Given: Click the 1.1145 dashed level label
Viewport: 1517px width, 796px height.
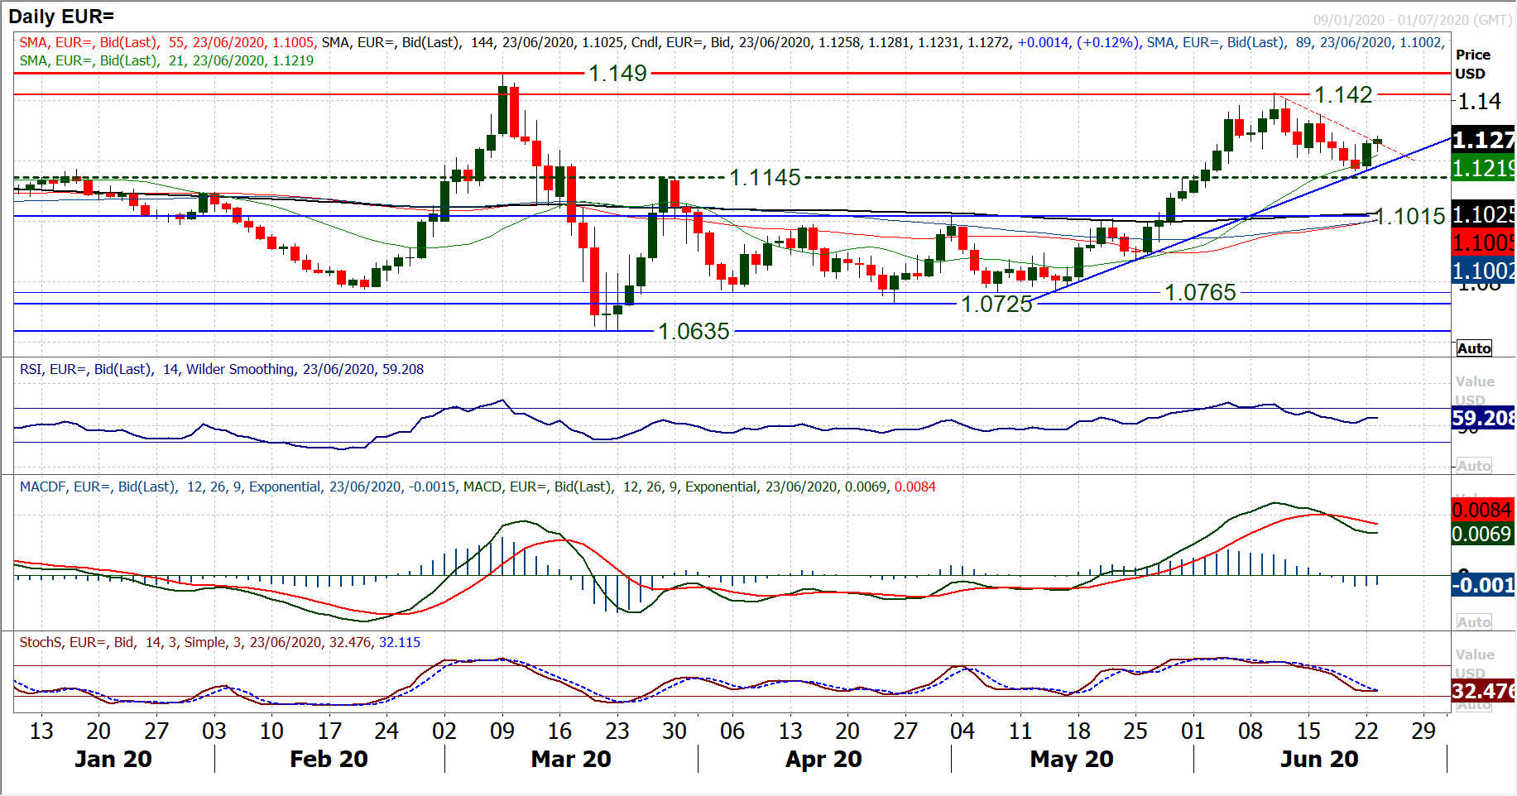Looking at the screenshot, I should point(765,178).
